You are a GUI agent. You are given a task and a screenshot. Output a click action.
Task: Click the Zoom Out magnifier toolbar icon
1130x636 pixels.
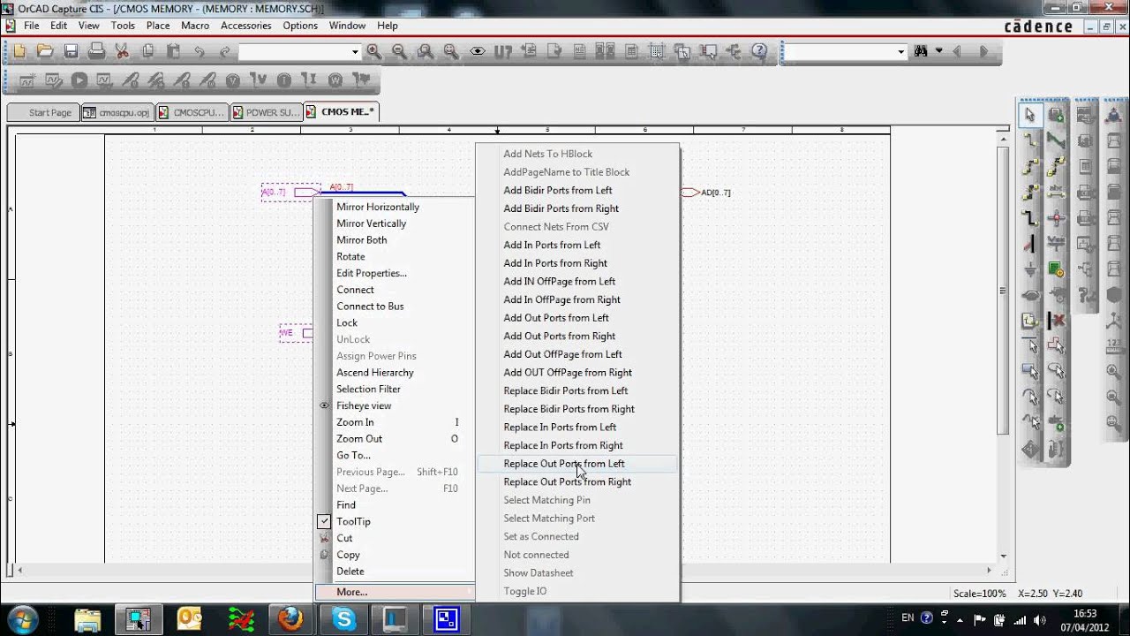[x=400, y=51]
